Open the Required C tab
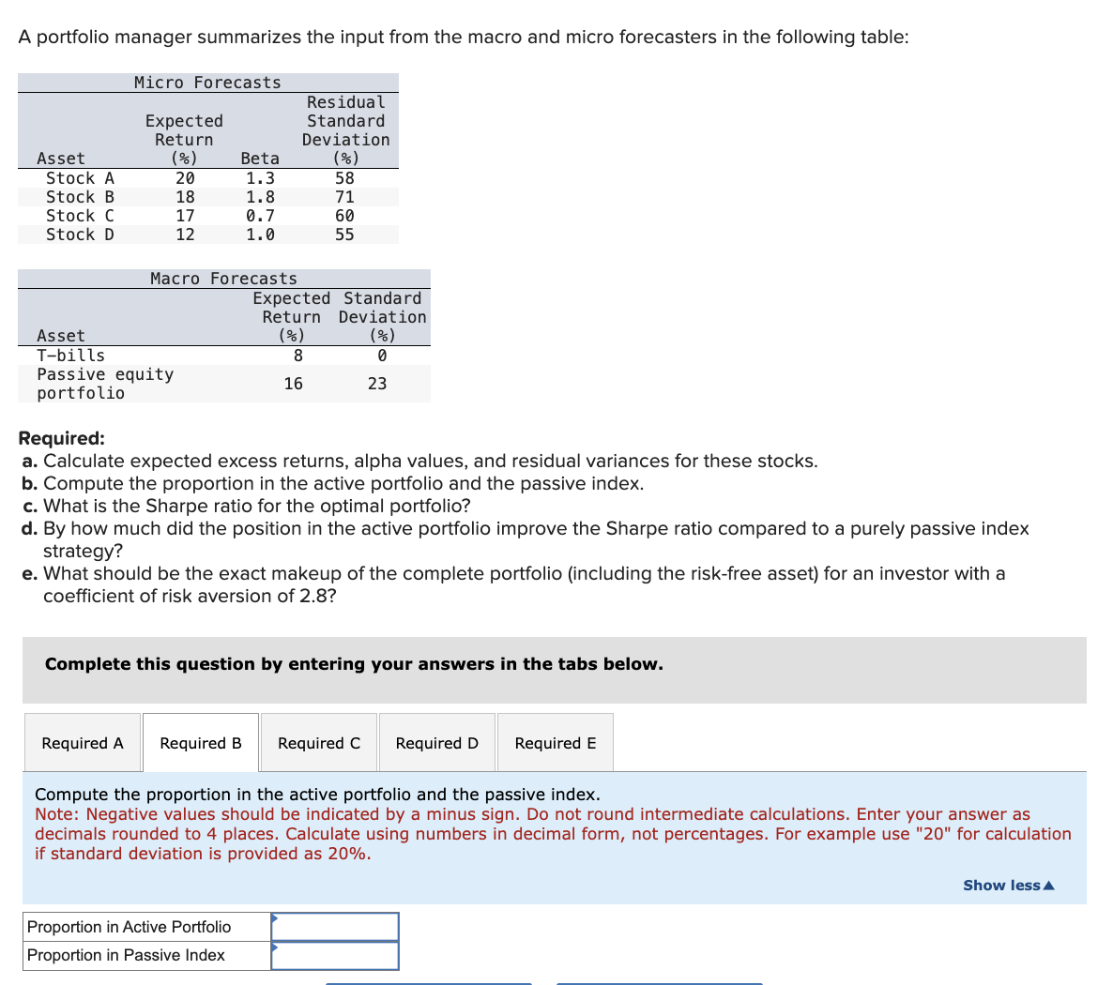Screen dimensions: 1113x985 coord(319,742)
